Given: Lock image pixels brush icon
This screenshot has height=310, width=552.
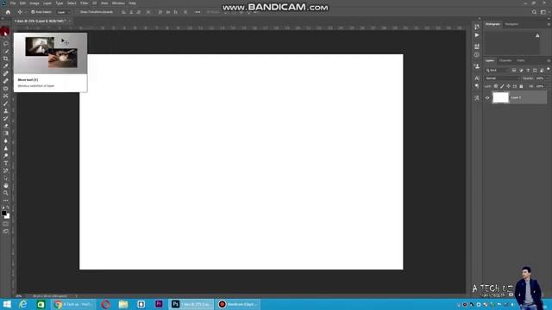Looking at the screenshot, I should (x=502, y=86).
